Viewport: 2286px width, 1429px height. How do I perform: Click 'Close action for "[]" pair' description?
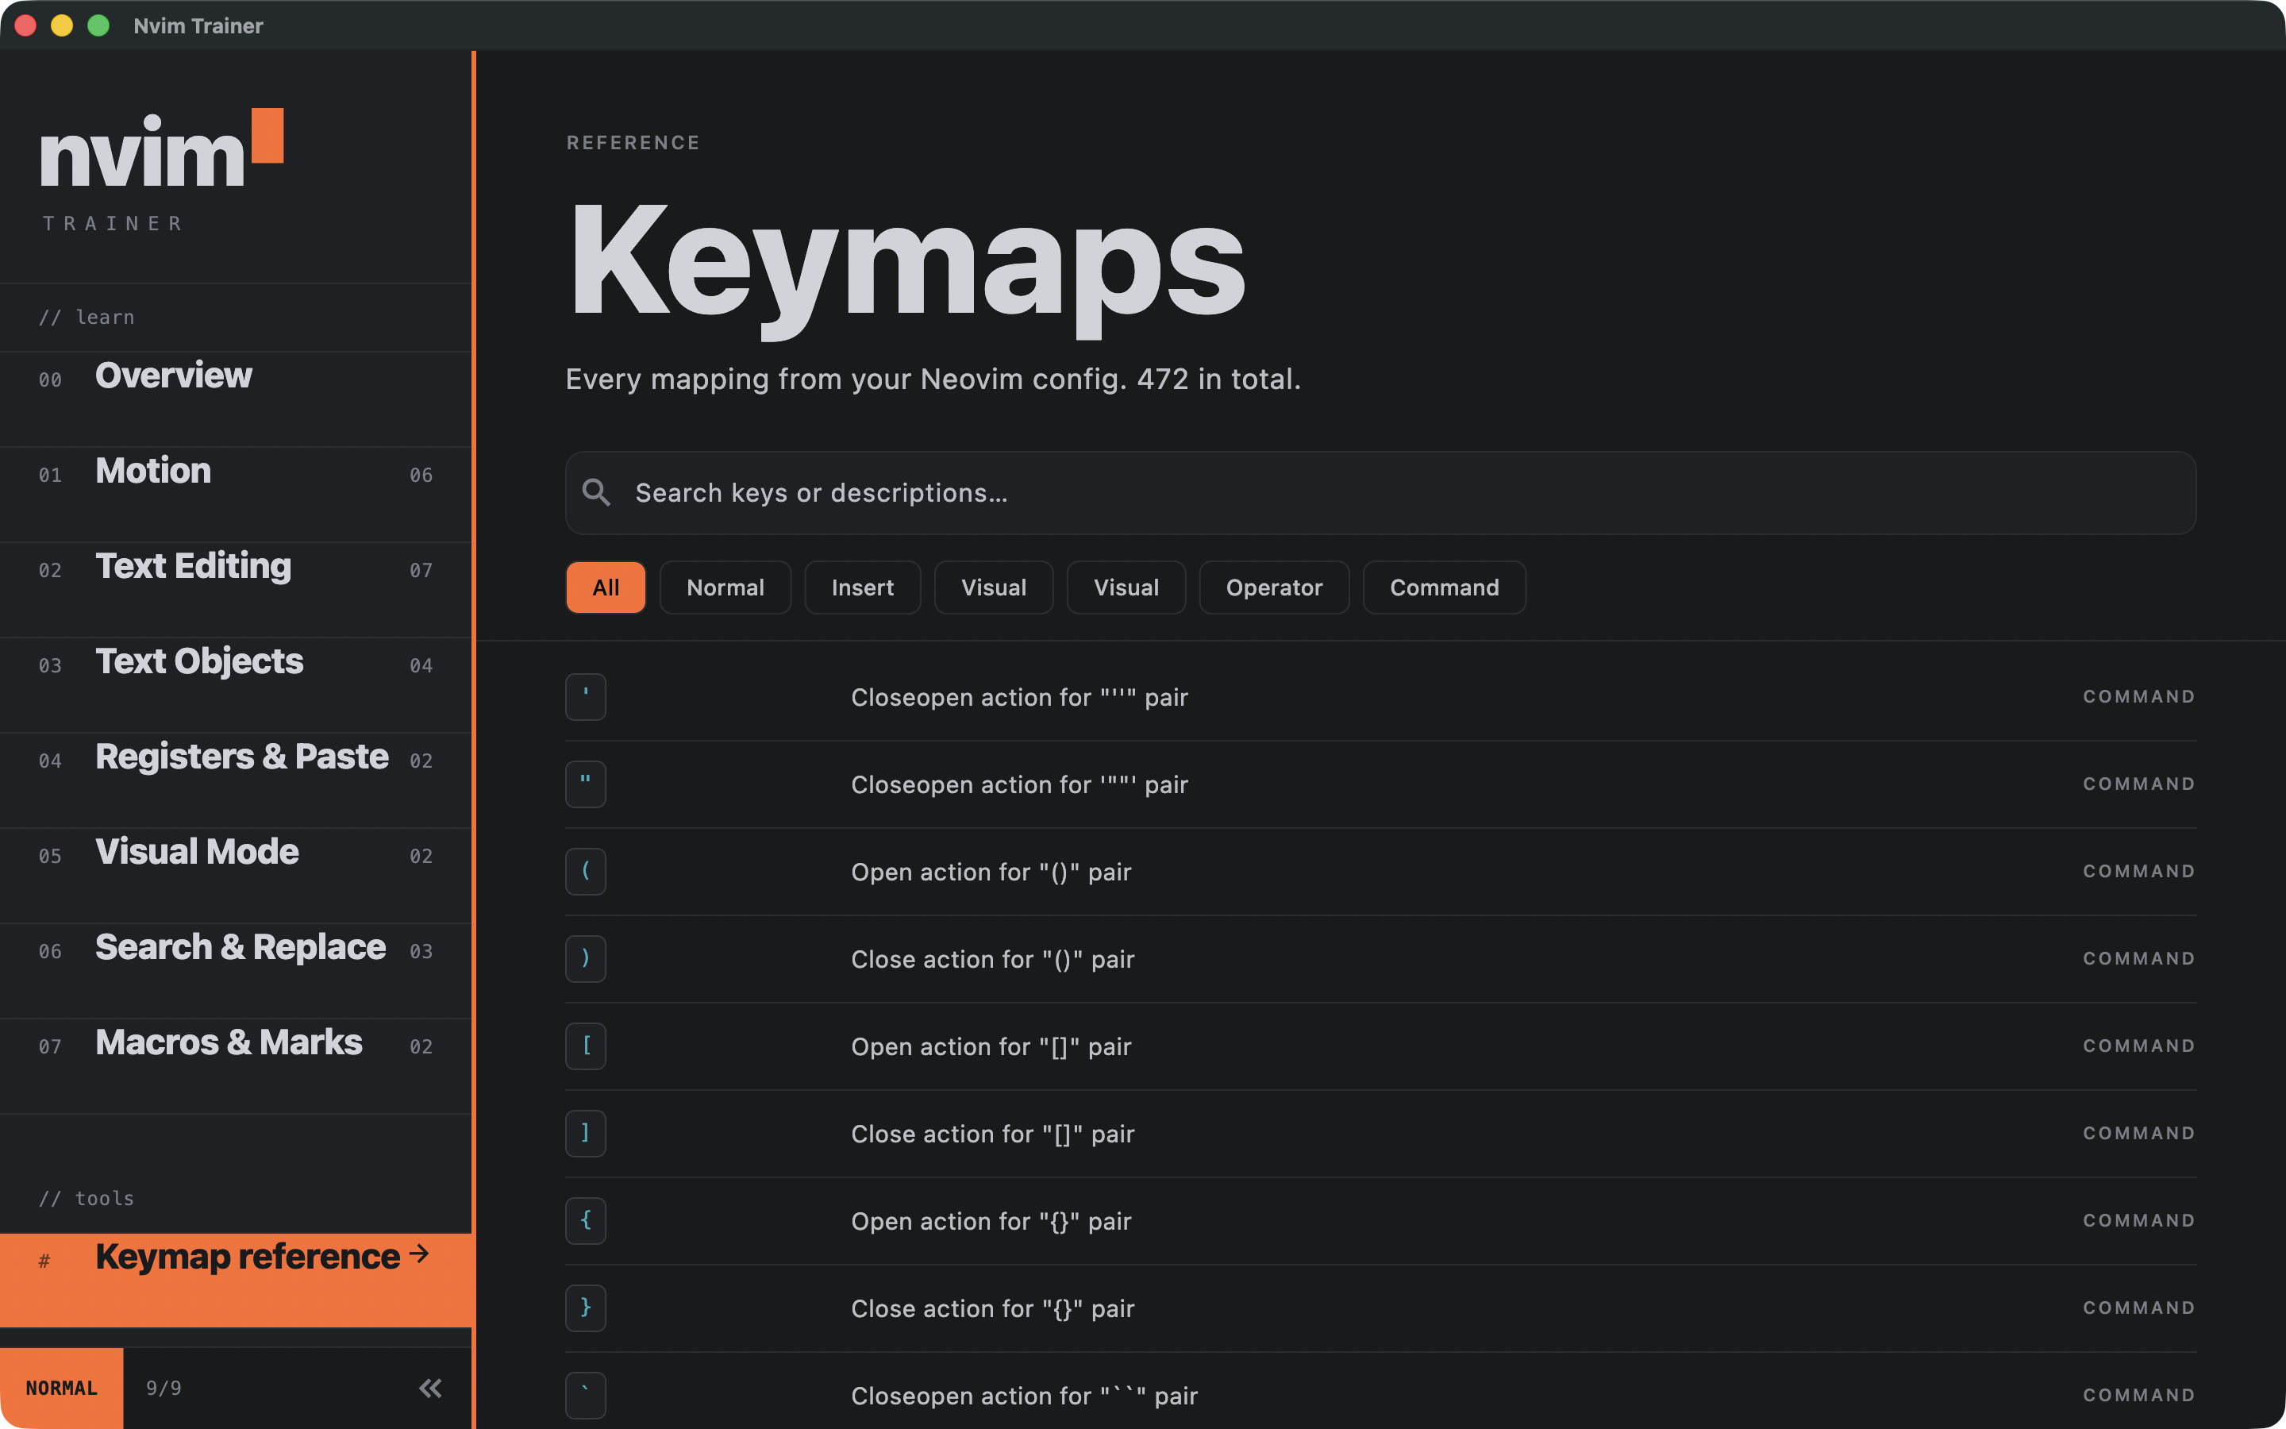(x=993, y=1133)
